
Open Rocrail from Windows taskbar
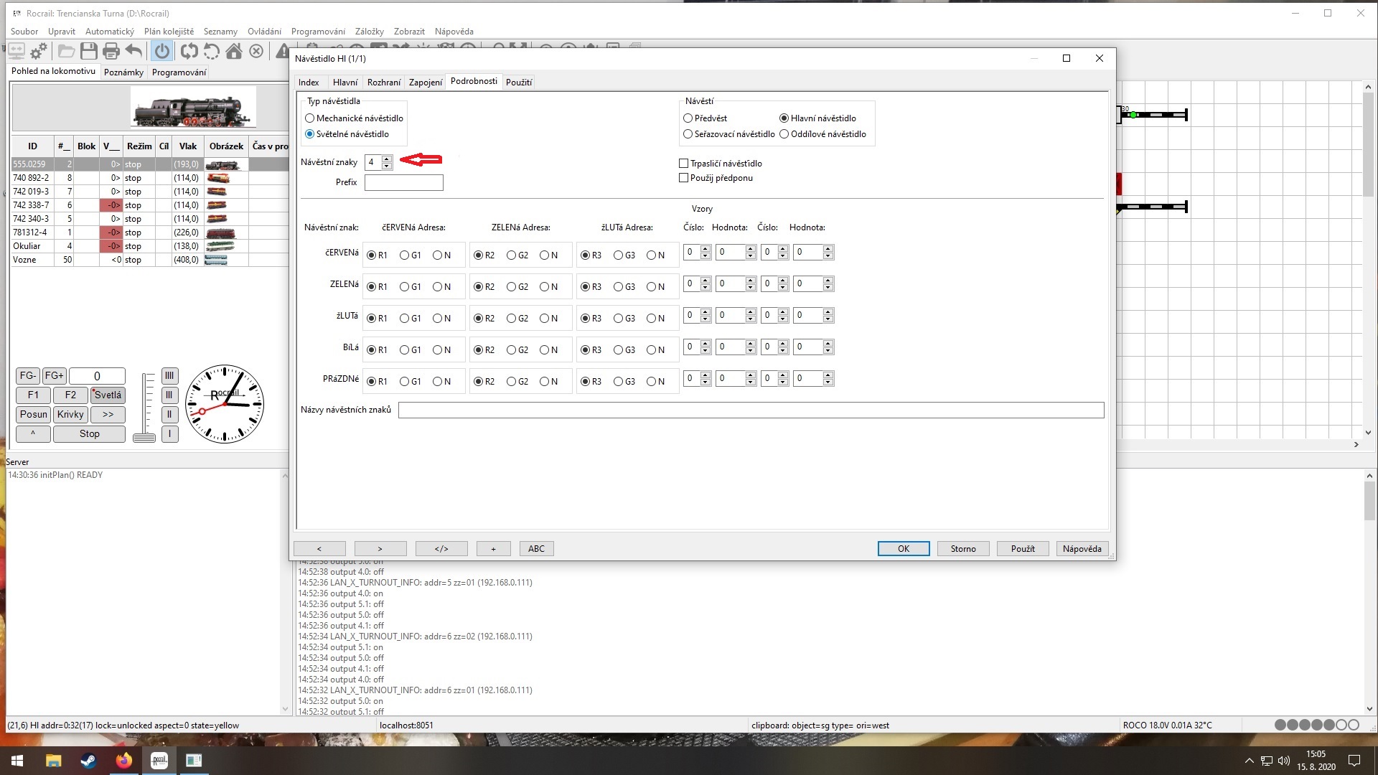159,761
